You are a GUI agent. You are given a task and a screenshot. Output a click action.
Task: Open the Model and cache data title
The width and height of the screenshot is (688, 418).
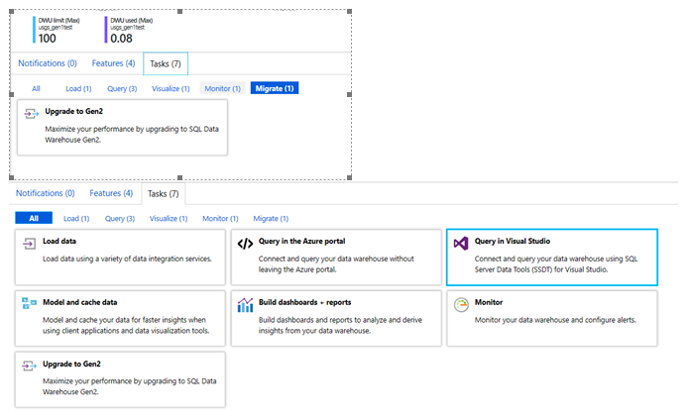80,302
